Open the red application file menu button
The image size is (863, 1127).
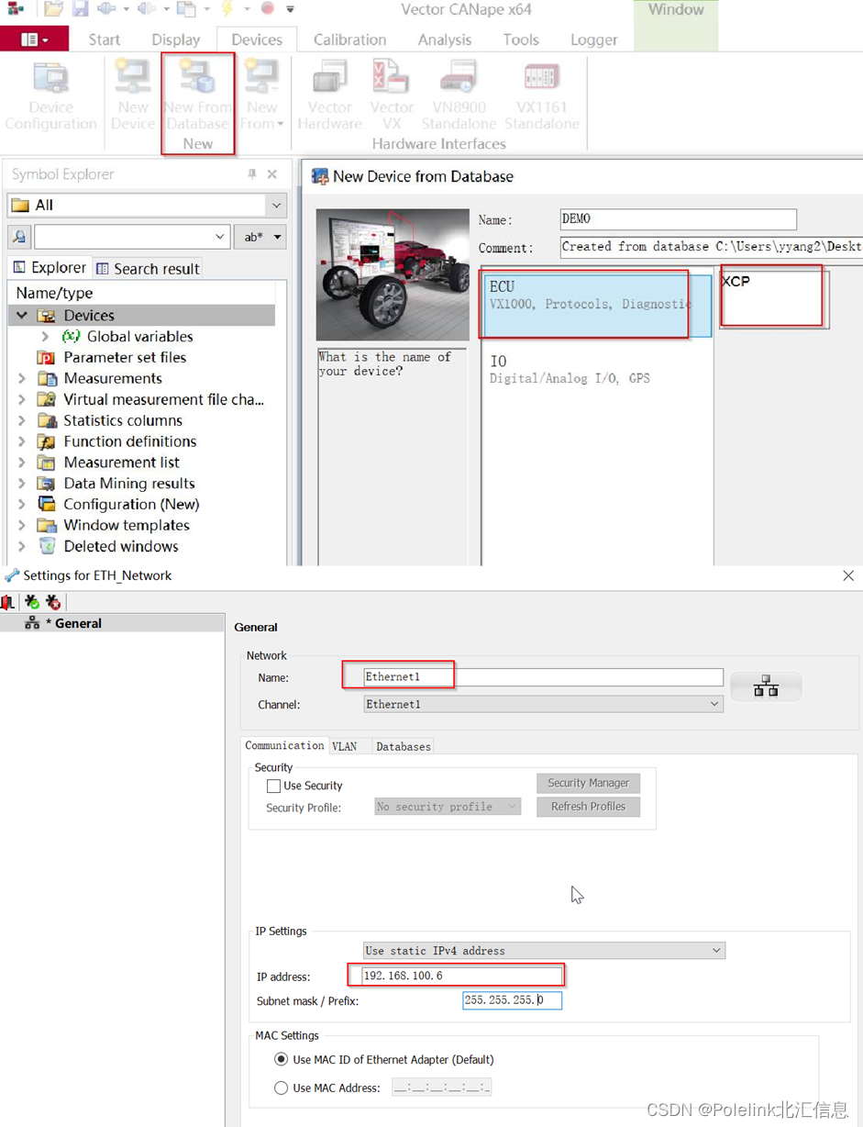tap(35, 39)
